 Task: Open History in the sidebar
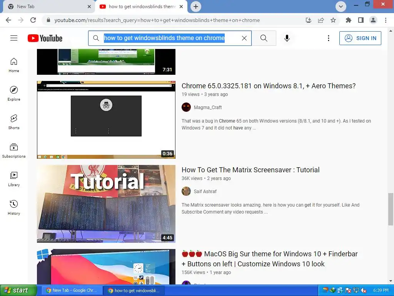click(14, 208)
